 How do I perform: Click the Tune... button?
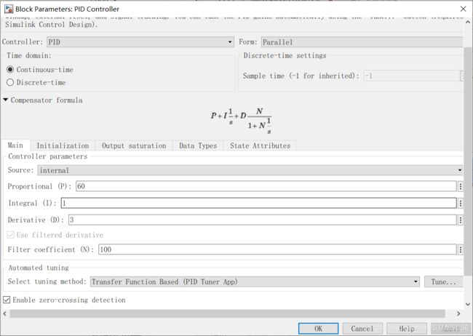pyautogui.click(x=443, y=281)
